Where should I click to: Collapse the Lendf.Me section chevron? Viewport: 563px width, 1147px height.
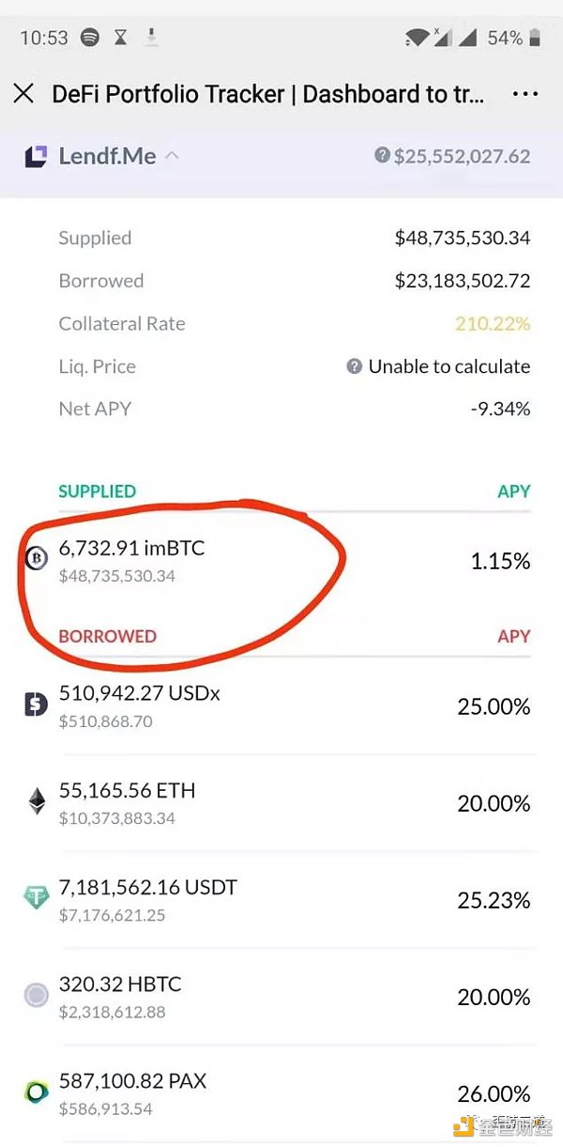pos(172,156)
